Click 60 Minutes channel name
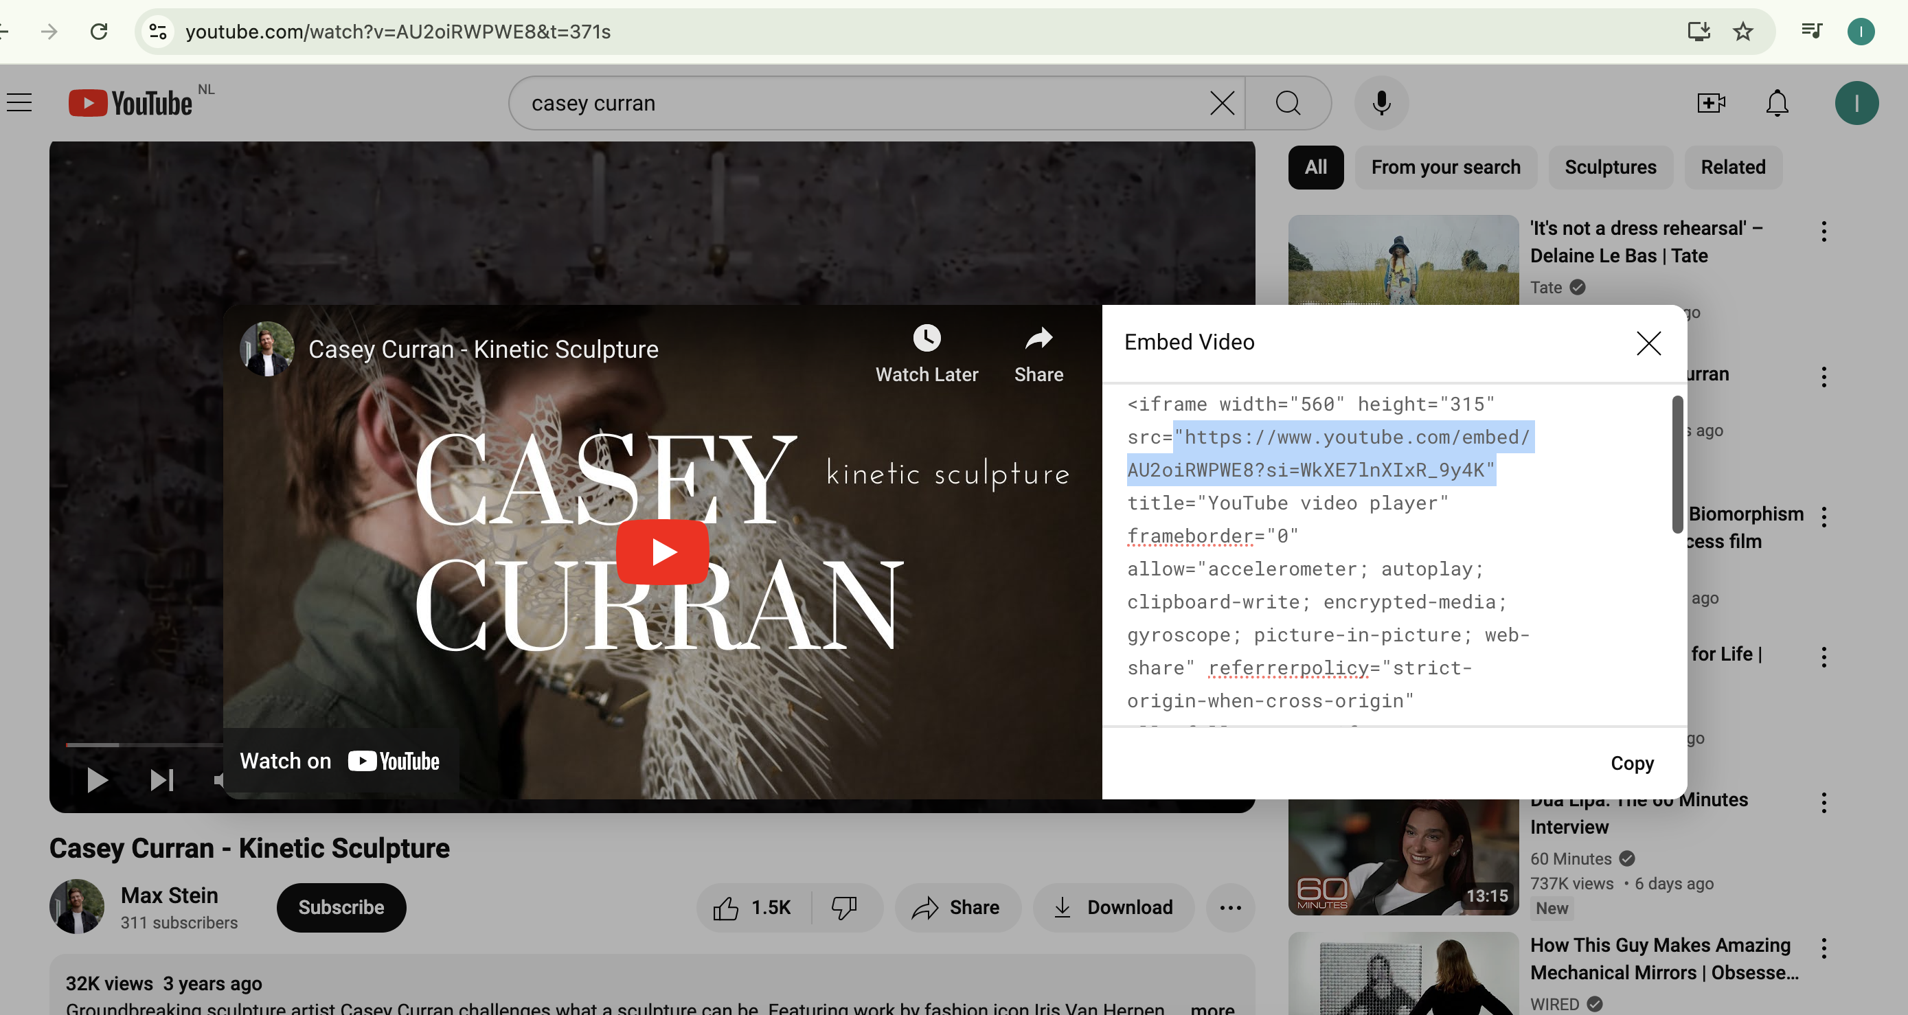The width and height of the screenshot is (1908, 1015). coord(1570,859)
